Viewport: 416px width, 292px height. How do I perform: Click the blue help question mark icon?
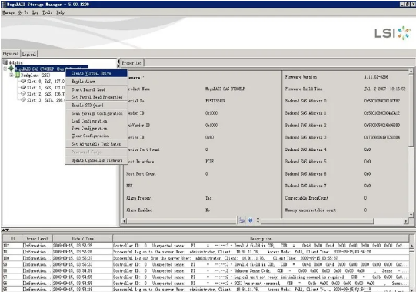pos(250,220)
